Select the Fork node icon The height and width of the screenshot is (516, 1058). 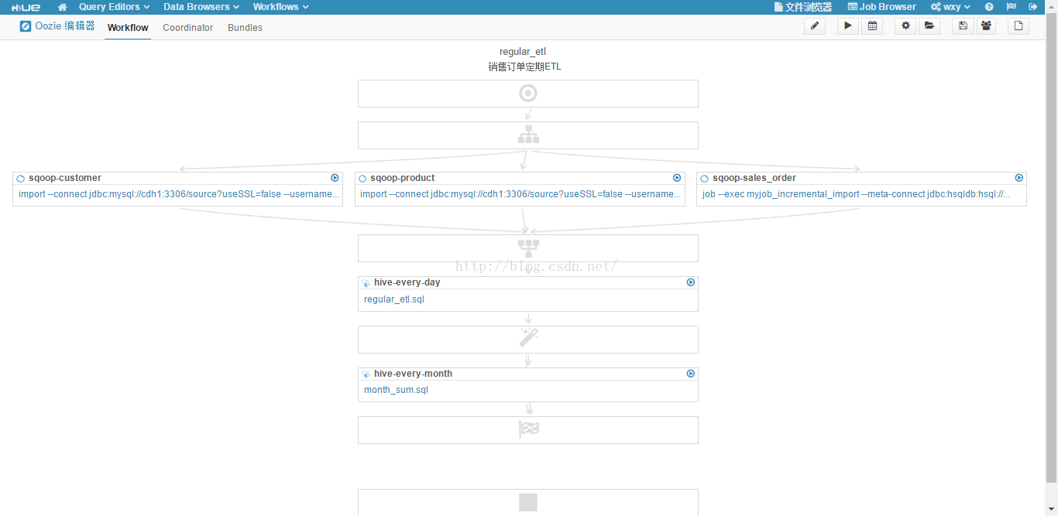(528, 135)
